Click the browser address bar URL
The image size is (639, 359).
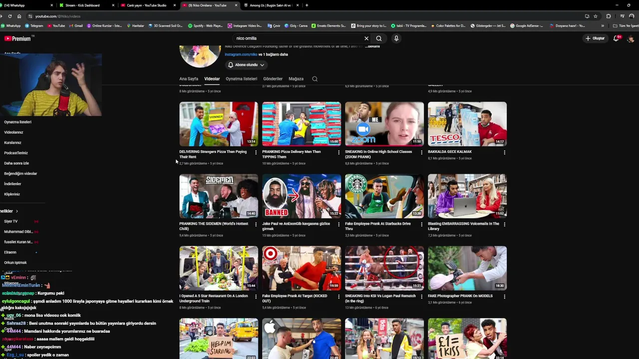point(57,16)
